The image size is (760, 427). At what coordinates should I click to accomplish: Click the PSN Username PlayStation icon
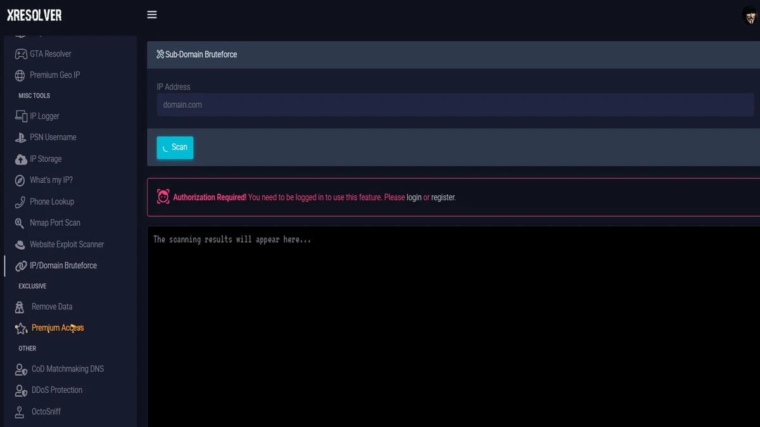point(20,137)
